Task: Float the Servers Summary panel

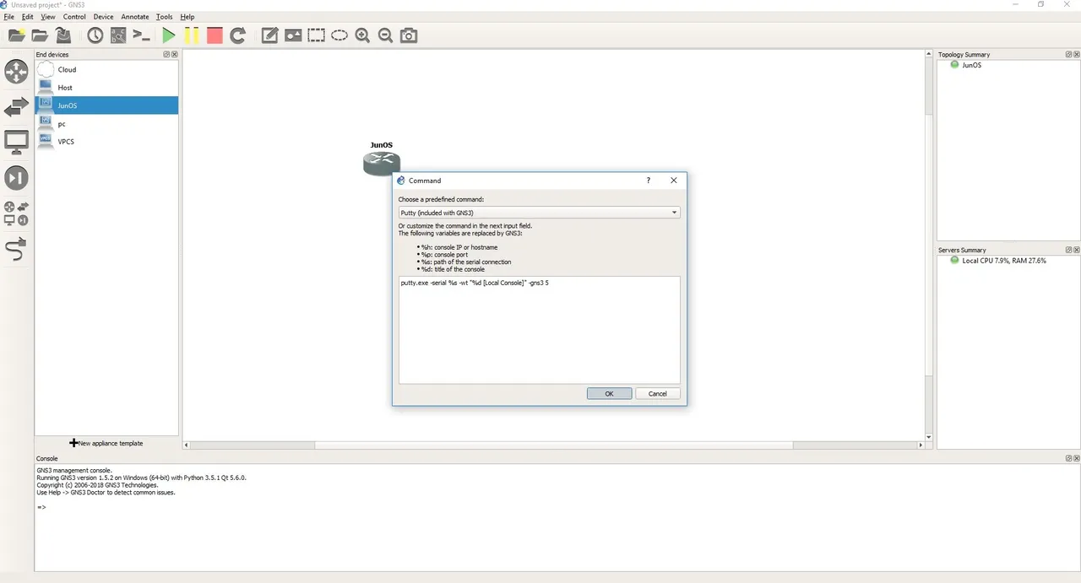Action: pos(1068,250)
